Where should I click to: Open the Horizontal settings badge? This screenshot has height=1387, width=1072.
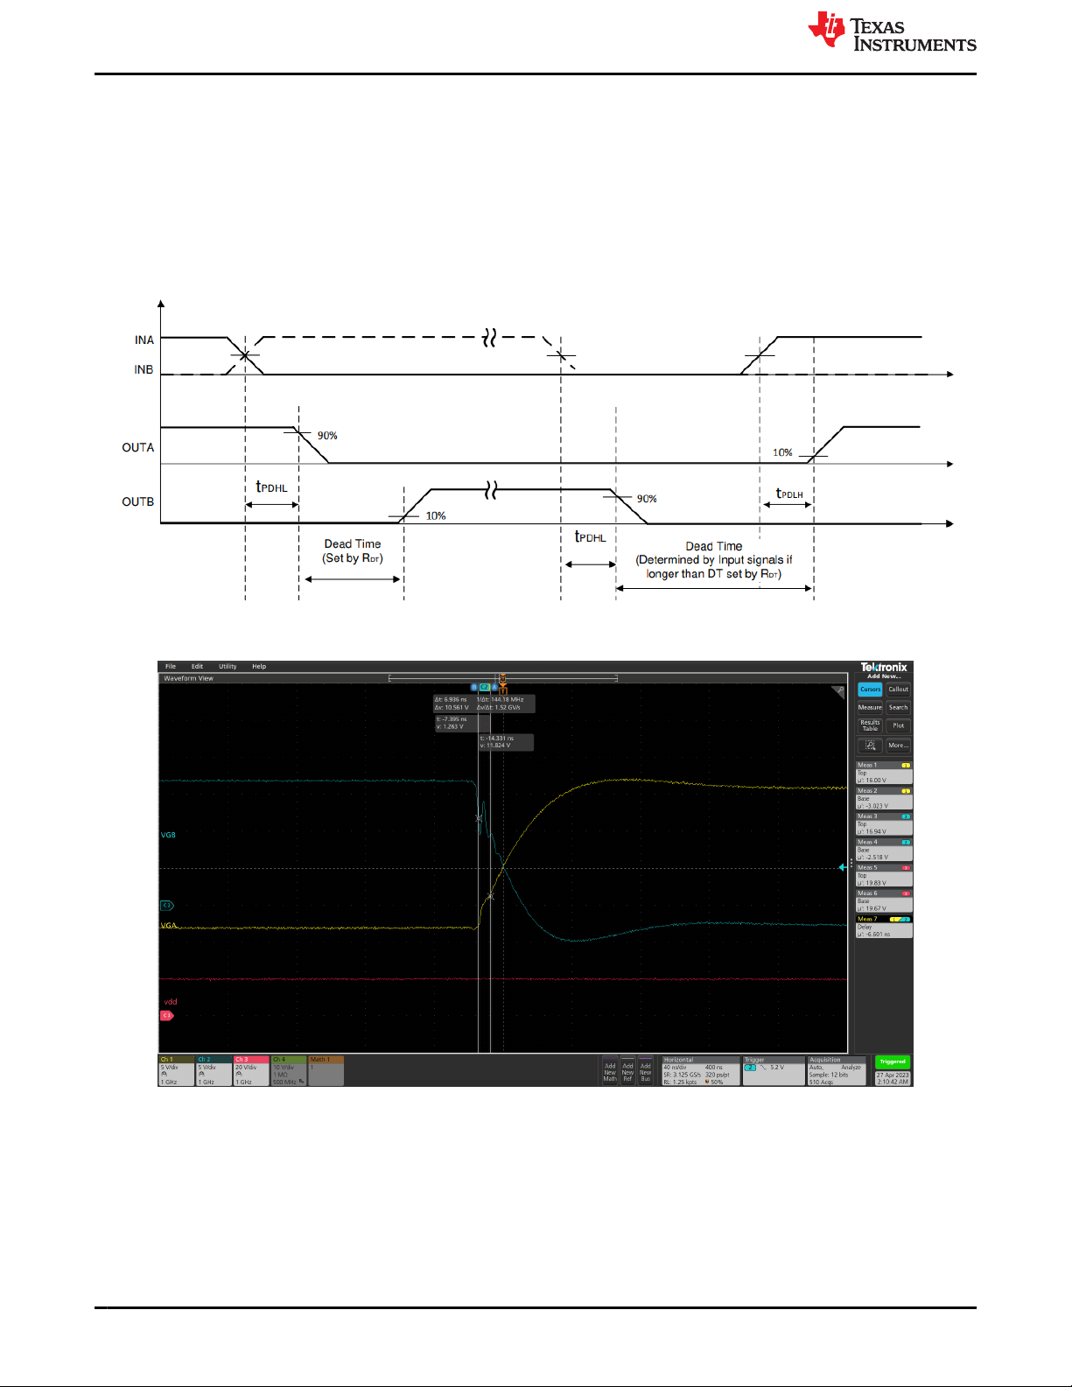tap(700, 1071)
